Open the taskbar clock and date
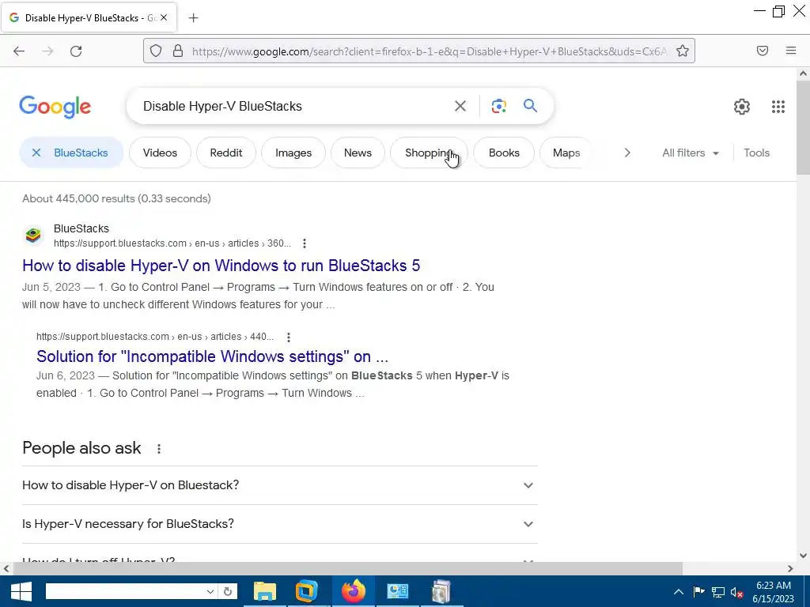The height and width of the screenshot is (607, 810). 773,592
